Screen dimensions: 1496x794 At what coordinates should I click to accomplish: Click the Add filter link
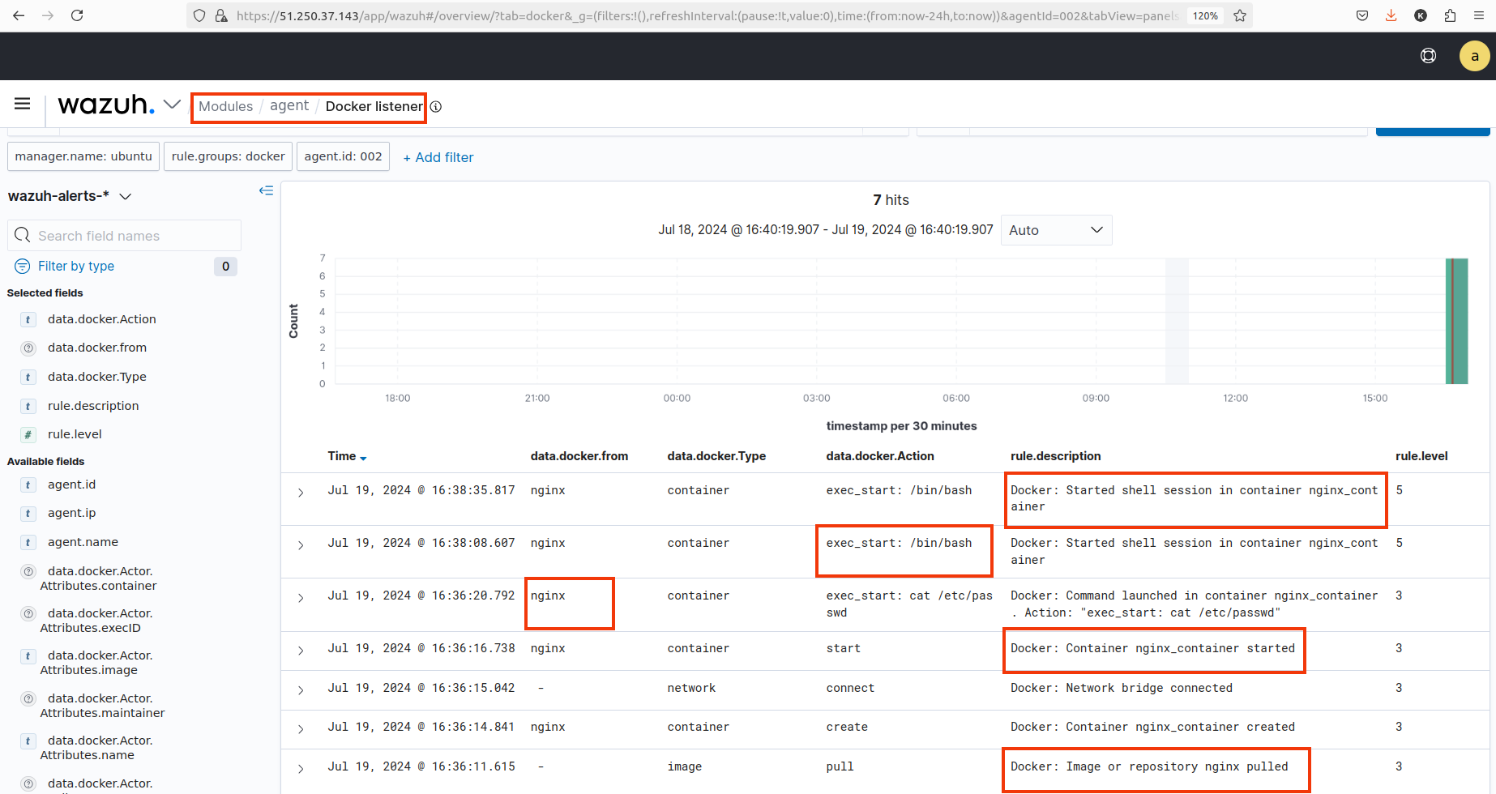438,157
